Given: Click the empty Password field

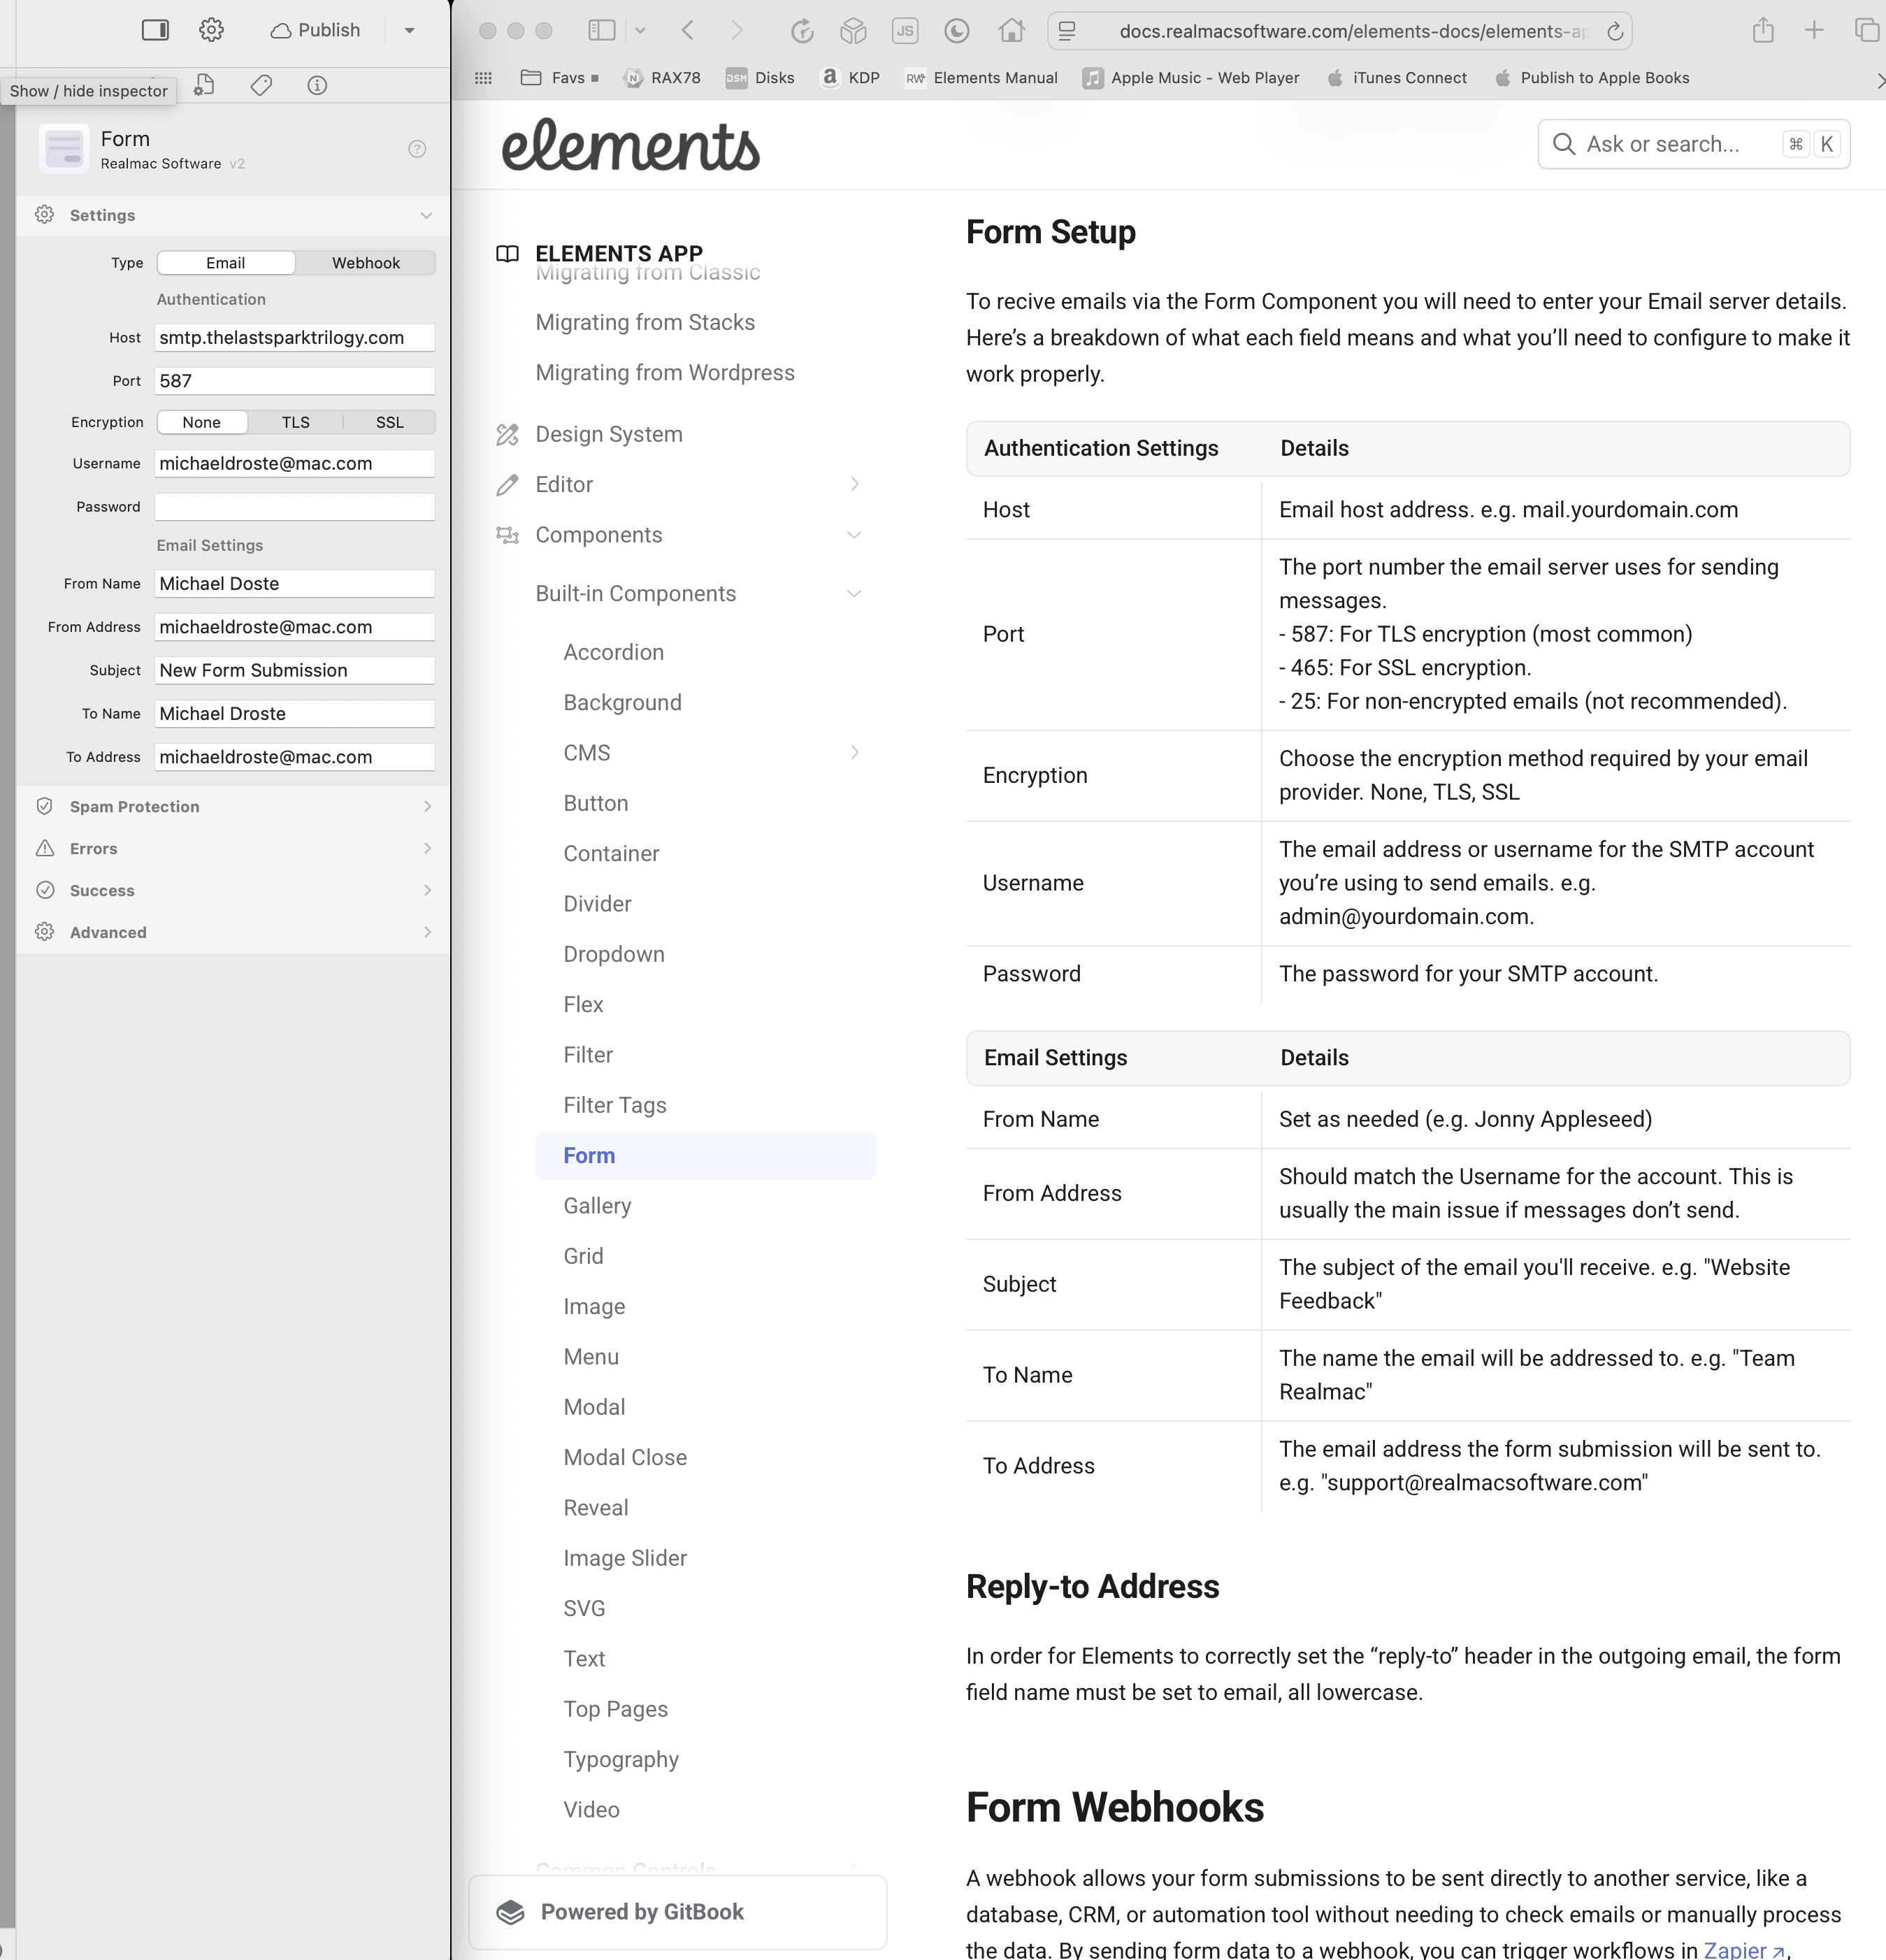Looking at the screenshot, I should [x=295, y=506].
